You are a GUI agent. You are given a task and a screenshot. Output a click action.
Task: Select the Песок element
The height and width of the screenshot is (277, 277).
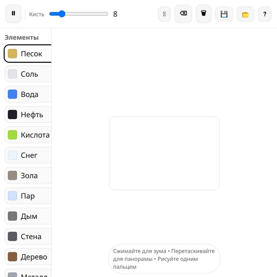28,54
